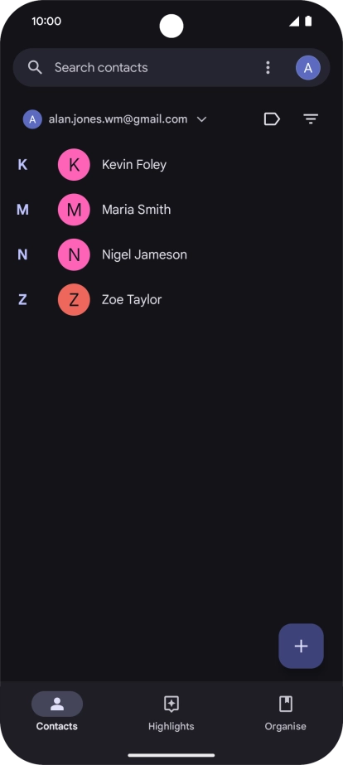The height and width of the screenshot is (765, 343).
Task: Open Nigel Jameson contact
Action: tap(171, 254)
